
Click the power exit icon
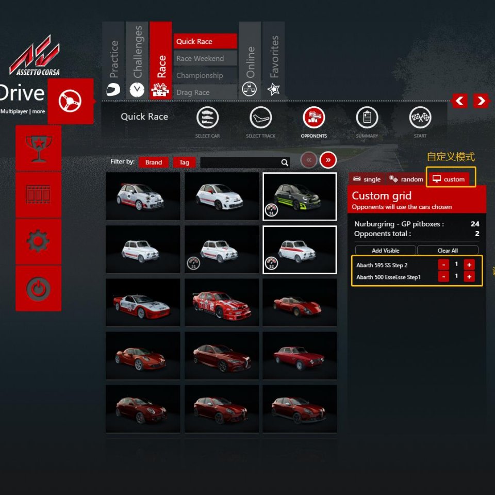tap(39, 288)
